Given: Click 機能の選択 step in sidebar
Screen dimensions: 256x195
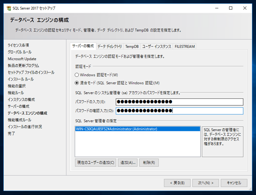Looking at the screenshot, I should click(x=17, y=86).
